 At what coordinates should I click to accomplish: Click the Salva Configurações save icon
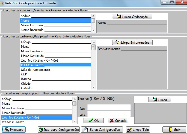86,130
